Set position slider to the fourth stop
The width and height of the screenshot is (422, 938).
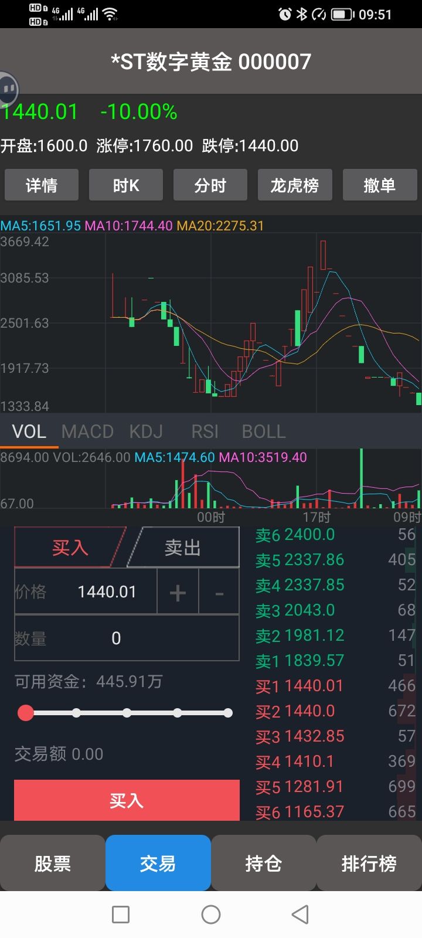pos(177,713)
